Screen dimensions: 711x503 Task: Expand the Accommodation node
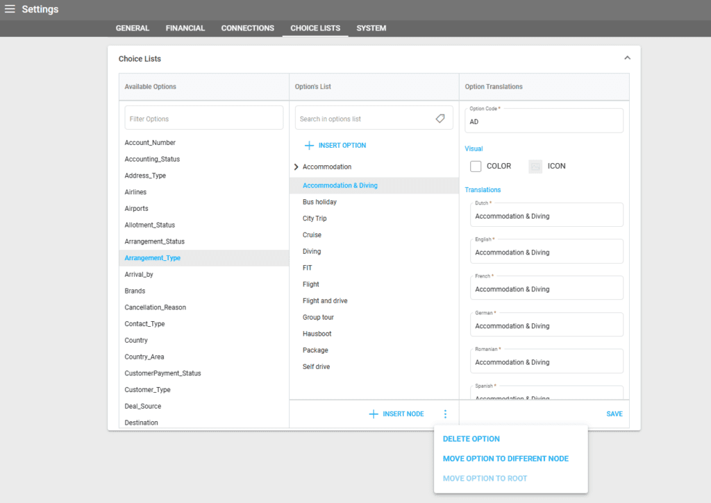point(296,167)
